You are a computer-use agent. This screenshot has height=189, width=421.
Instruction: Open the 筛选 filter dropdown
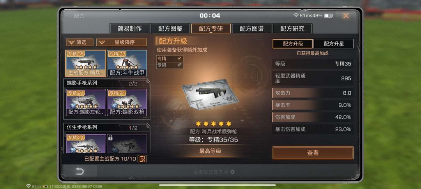80,42
